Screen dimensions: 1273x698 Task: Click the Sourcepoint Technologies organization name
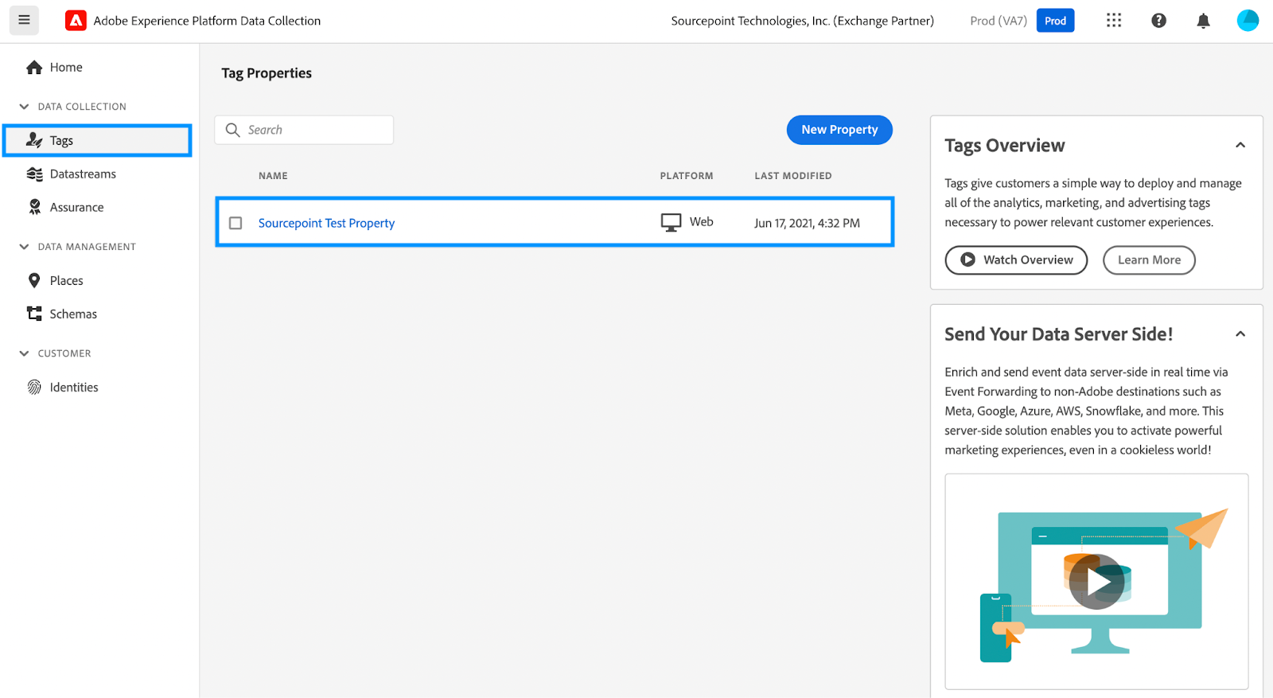[x=802, y=21]
